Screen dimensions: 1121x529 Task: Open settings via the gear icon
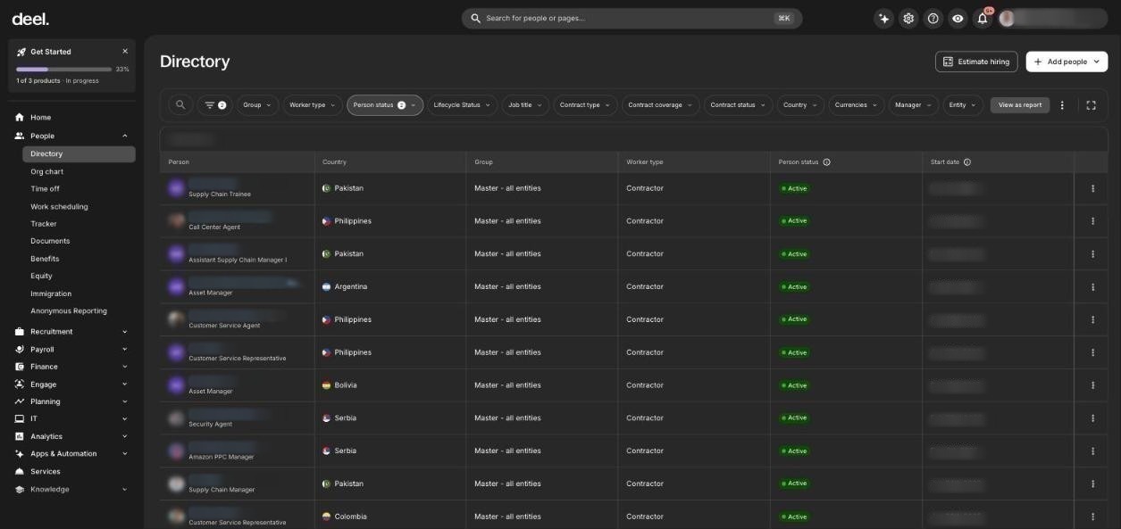coord(908,18)
